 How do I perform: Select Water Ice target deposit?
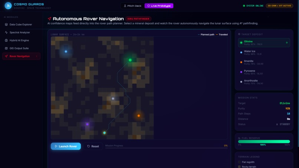click(264, 52)
